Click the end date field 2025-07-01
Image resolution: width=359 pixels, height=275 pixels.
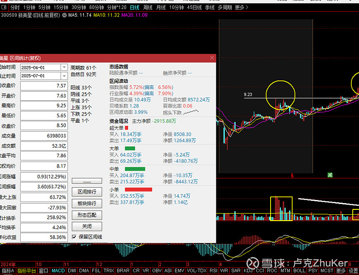pyautogui.click(x=40, y=75)
